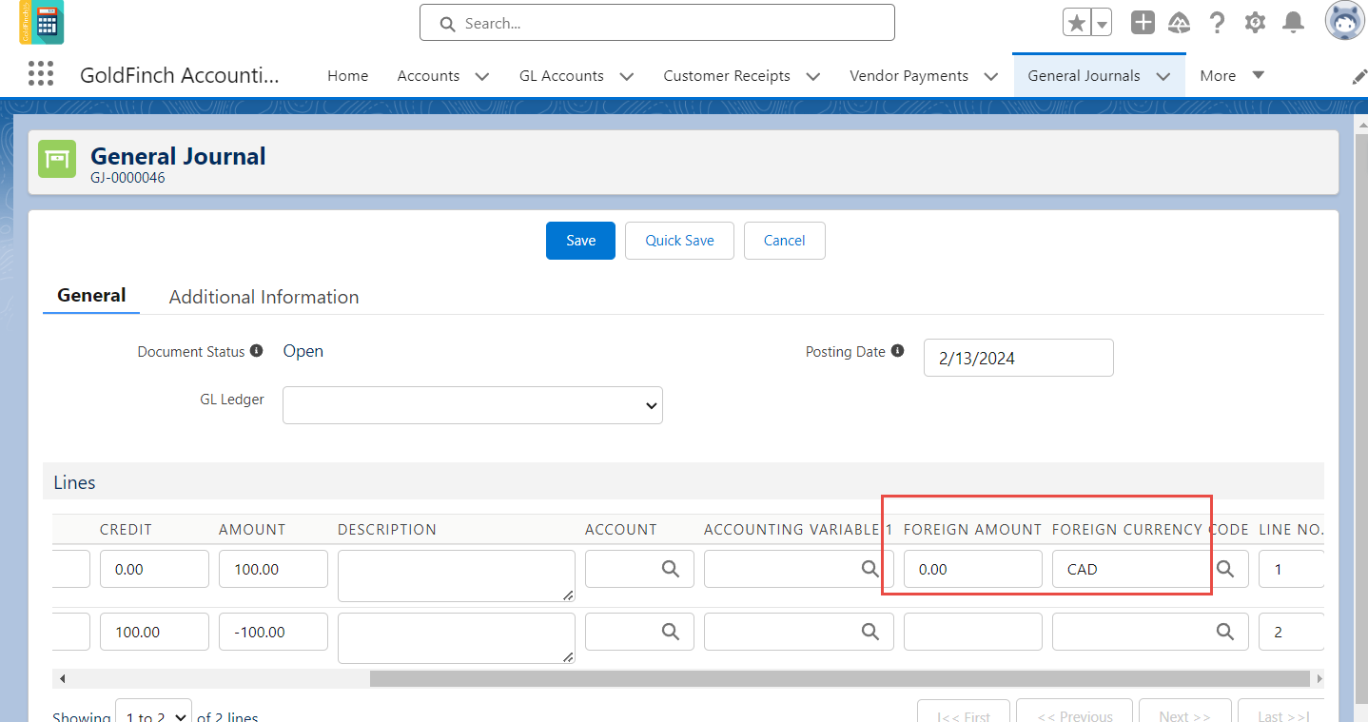The height and width of the screenshot is (722, 1368).
Task: Click the DESCRIPTION column header
Action: click(x=387, y=530)
